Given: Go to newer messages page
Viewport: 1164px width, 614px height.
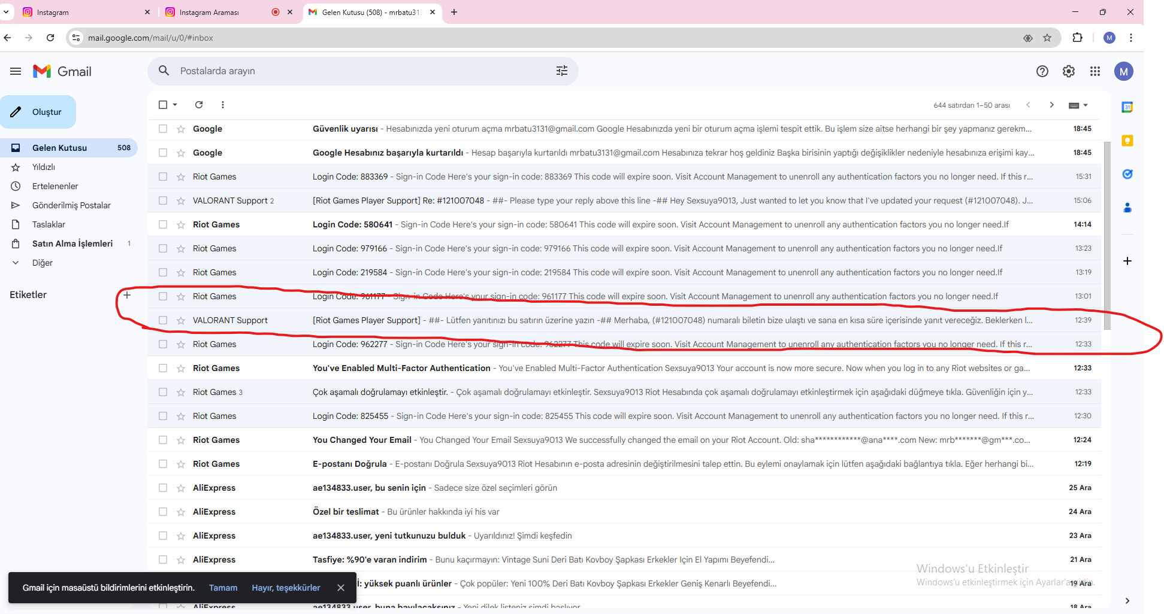Looking at the screenshot, I should pos(1028,105).
